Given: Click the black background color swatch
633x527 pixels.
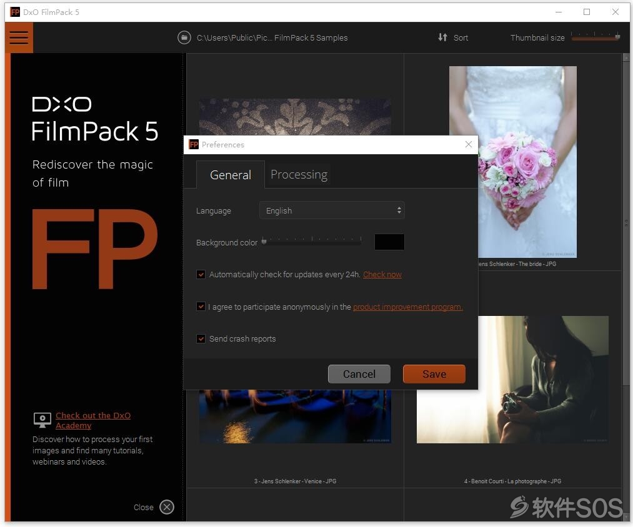Looking at the screenshot, I should pos(389,242).
